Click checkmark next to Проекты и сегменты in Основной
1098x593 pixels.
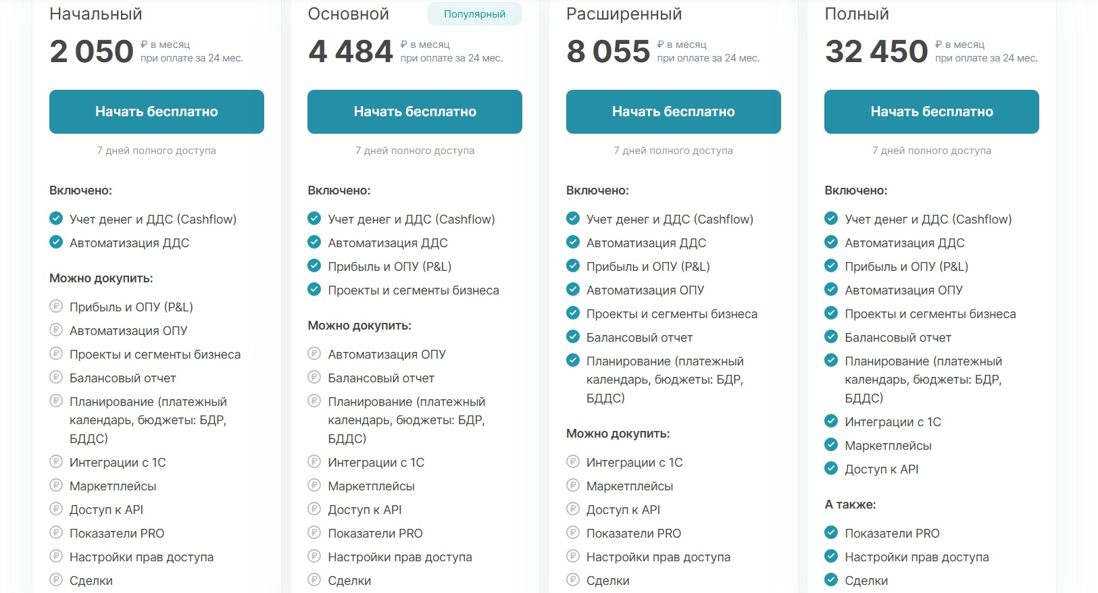(x=314, y=290)
